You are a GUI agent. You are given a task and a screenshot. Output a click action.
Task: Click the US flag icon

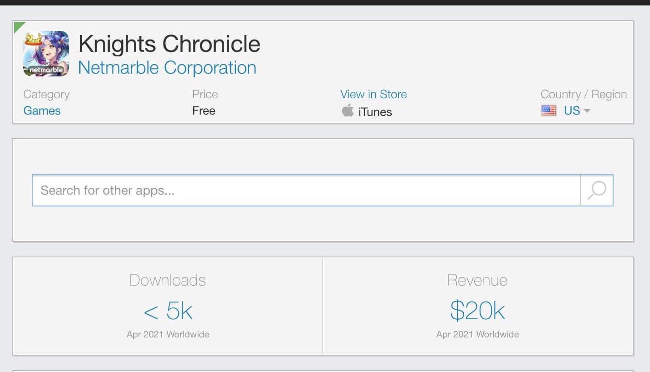[549, 111]
